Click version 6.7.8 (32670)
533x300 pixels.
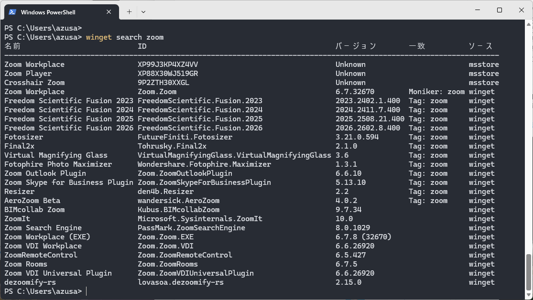pyautogui.click(x=363, y=237)
